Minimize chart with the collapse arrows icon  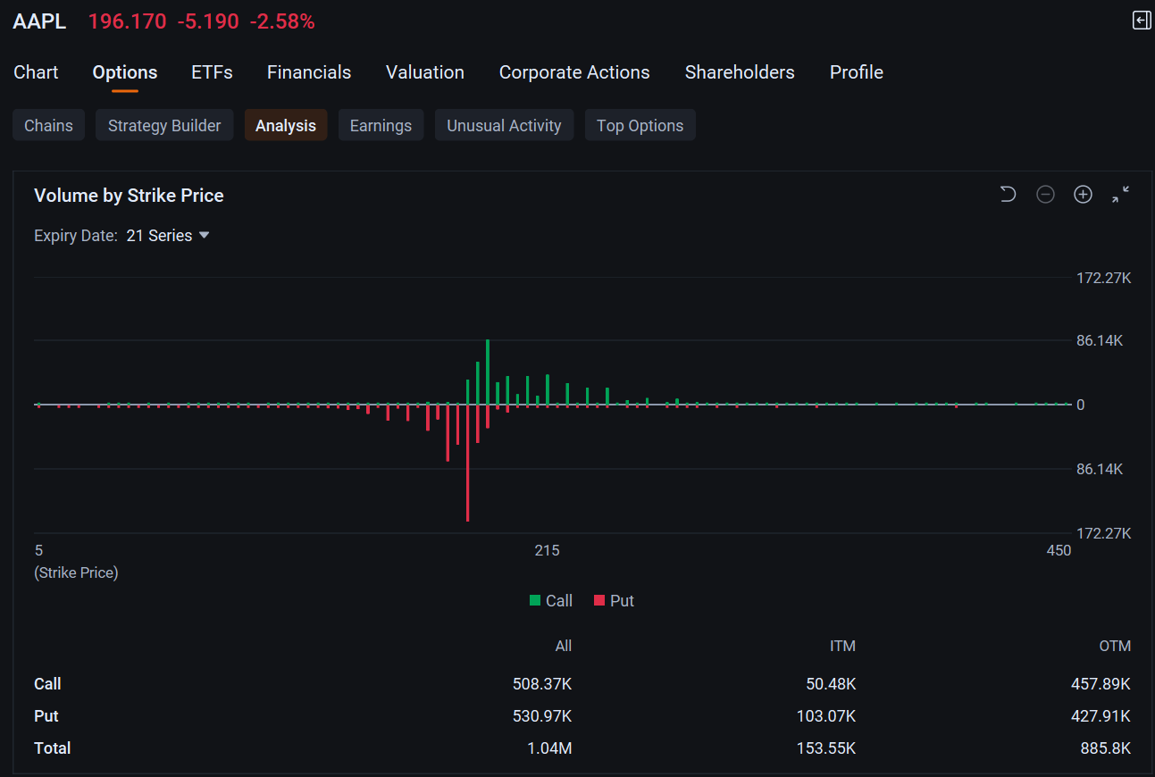1121,195
